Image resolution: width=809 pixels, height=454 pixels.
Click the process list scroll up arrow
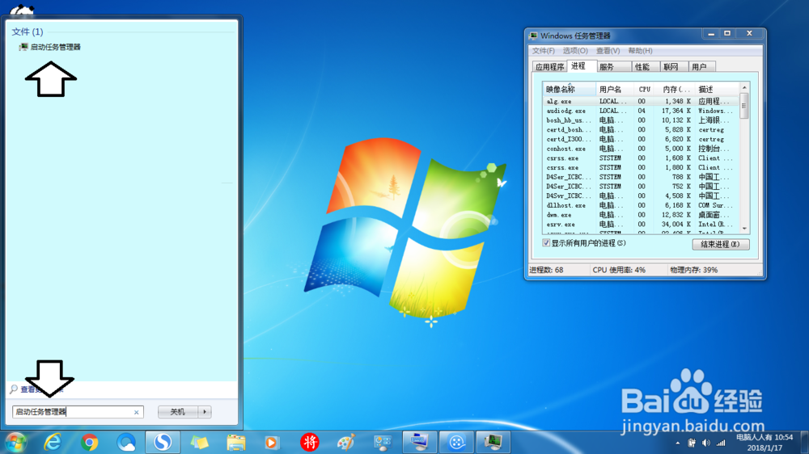point(744,87)
